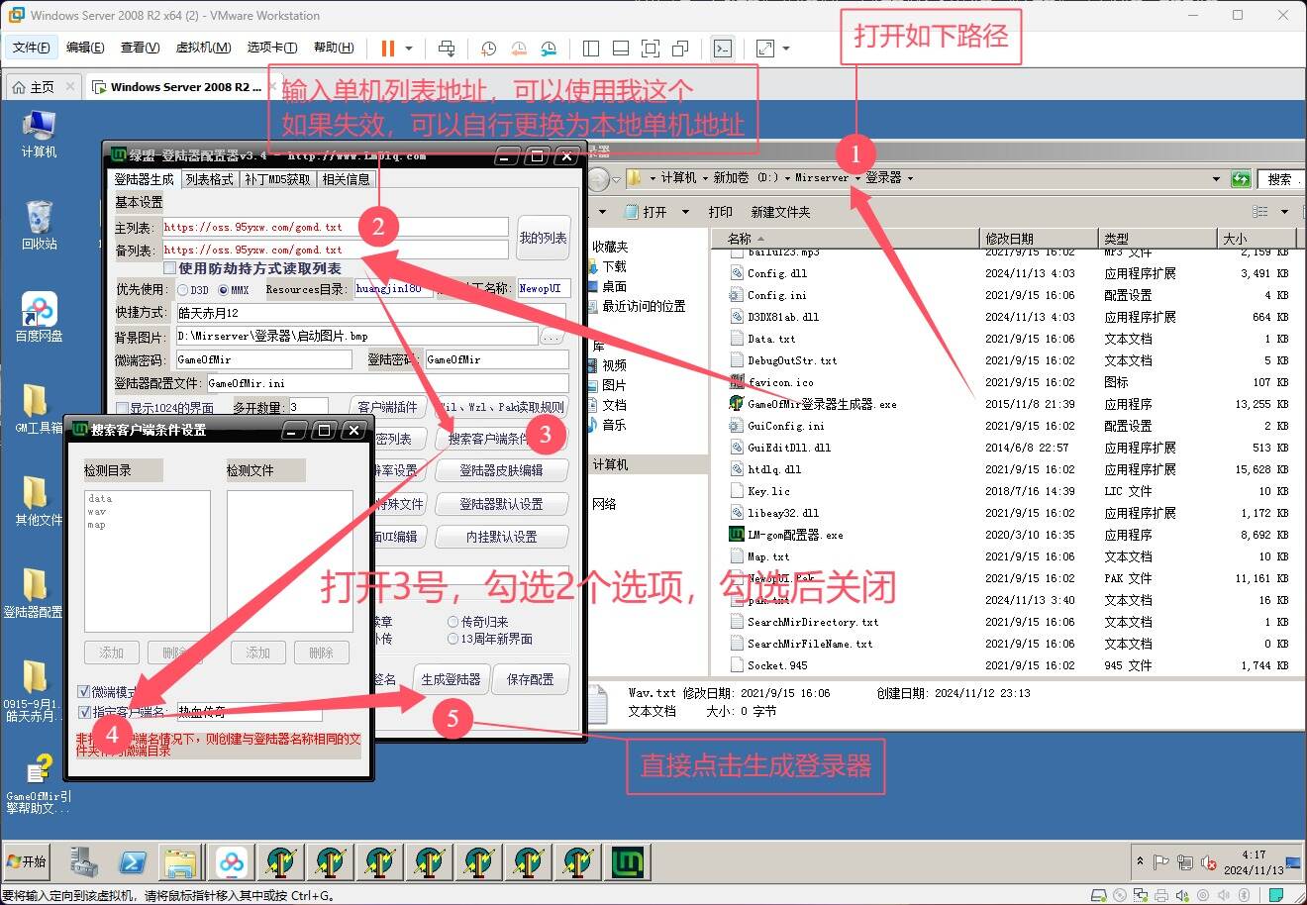
Task: Click the green refresh icon beside address bar
Action: pyautogui.click(x=1241, y=178)
